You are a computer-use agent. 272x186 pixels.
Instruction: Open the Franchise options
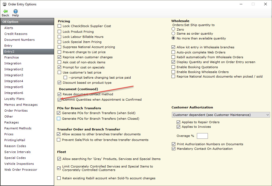pos(12,57)
